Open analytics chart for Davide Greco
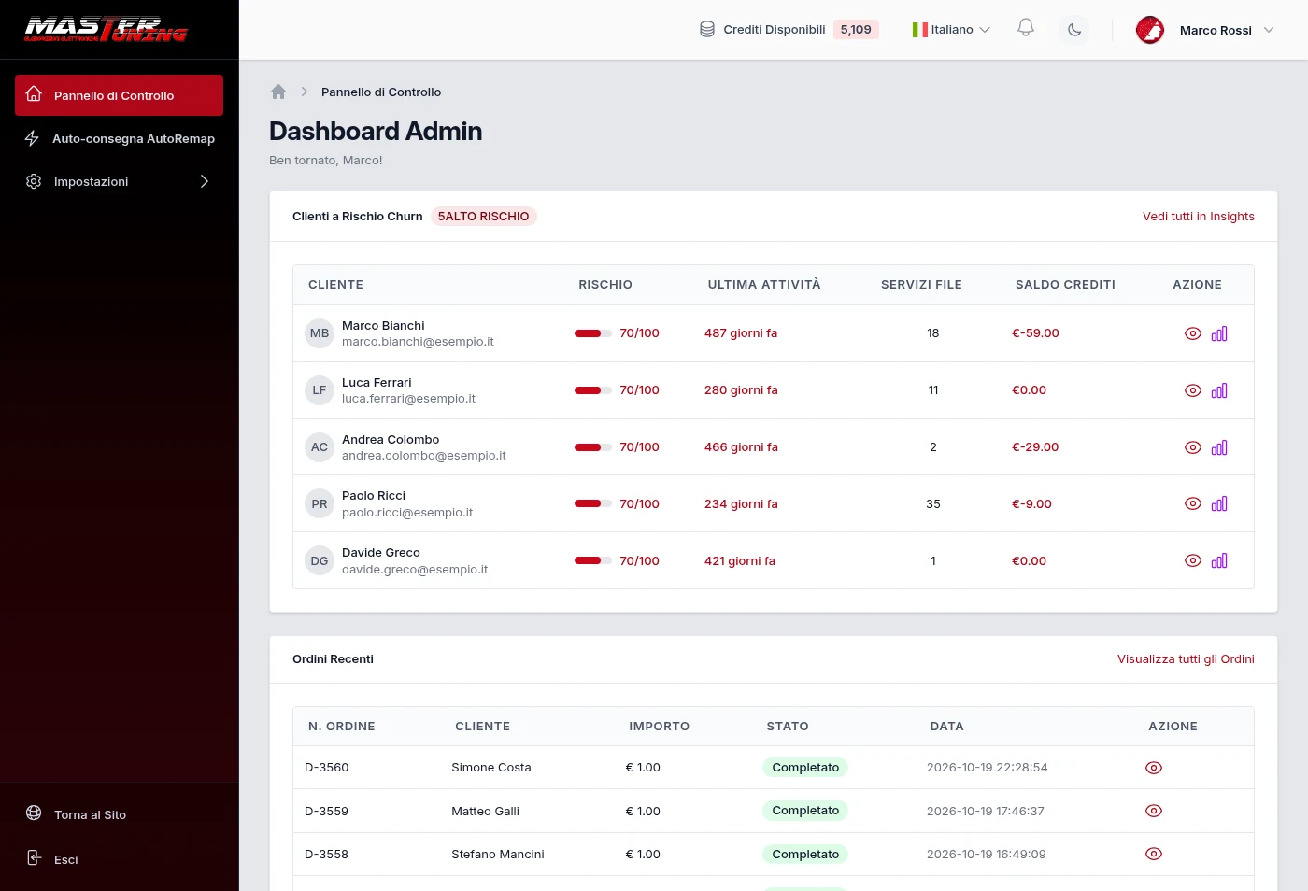The width and height of the screenshot is (1308, 891). [x=1219, y=560]
